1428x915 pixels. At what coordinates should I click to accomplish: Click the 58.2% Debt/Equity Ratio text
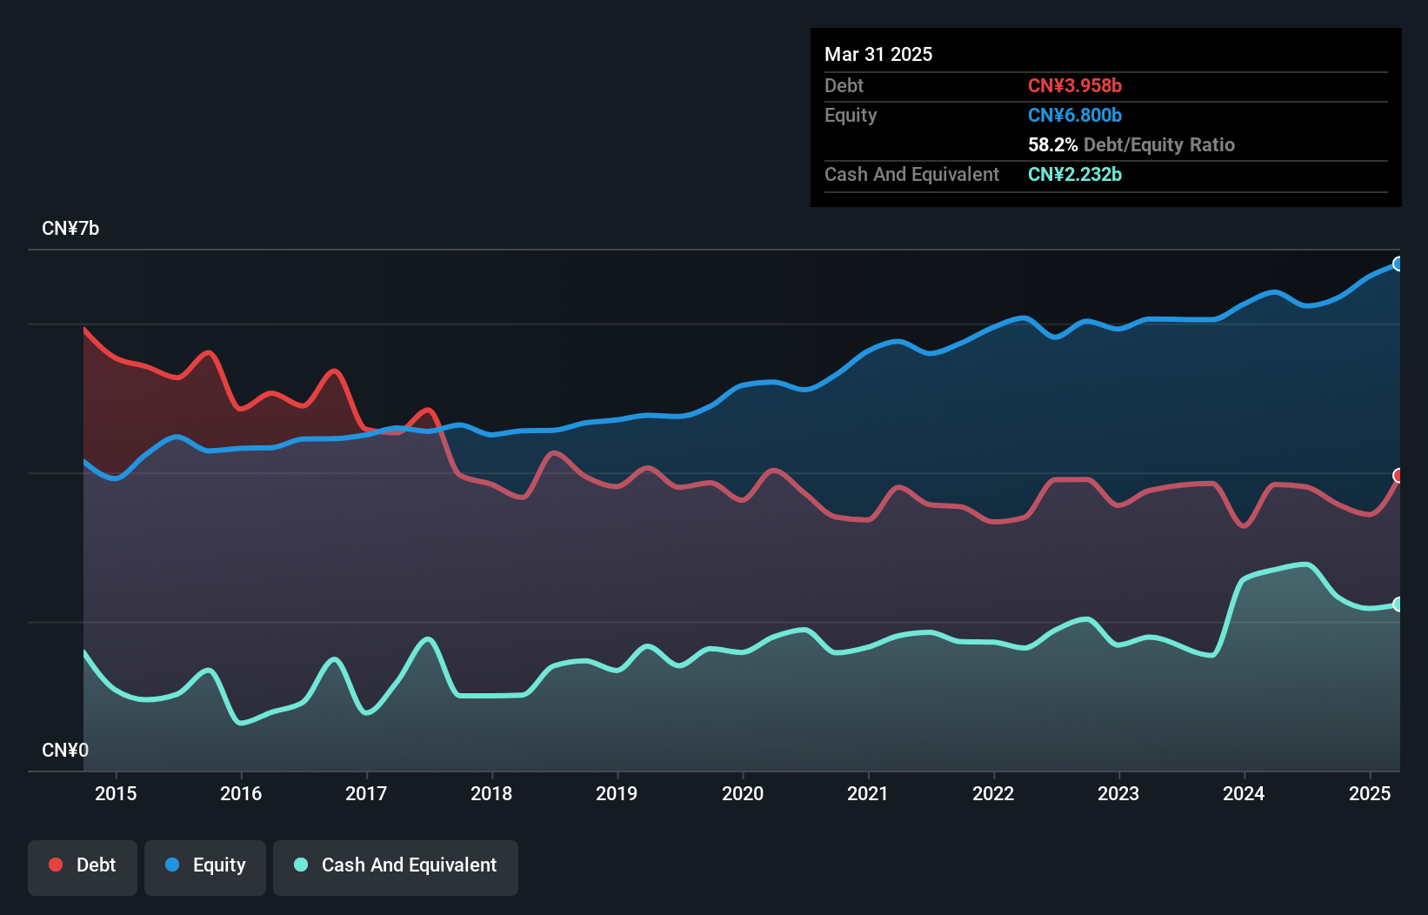click(1131, 144)
